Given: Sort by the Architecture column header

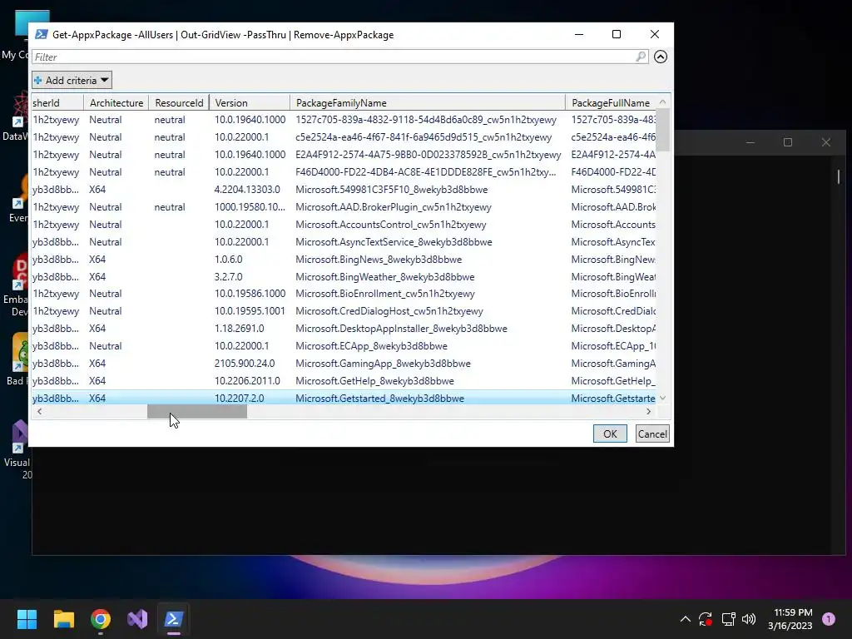Looking at the screenshot, I should point(116,102).
